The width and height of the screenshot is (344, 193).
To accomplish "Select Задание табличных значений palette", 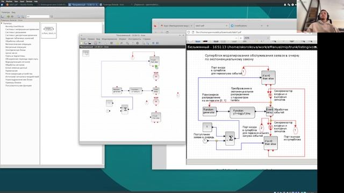I will (x=19, y=38).
